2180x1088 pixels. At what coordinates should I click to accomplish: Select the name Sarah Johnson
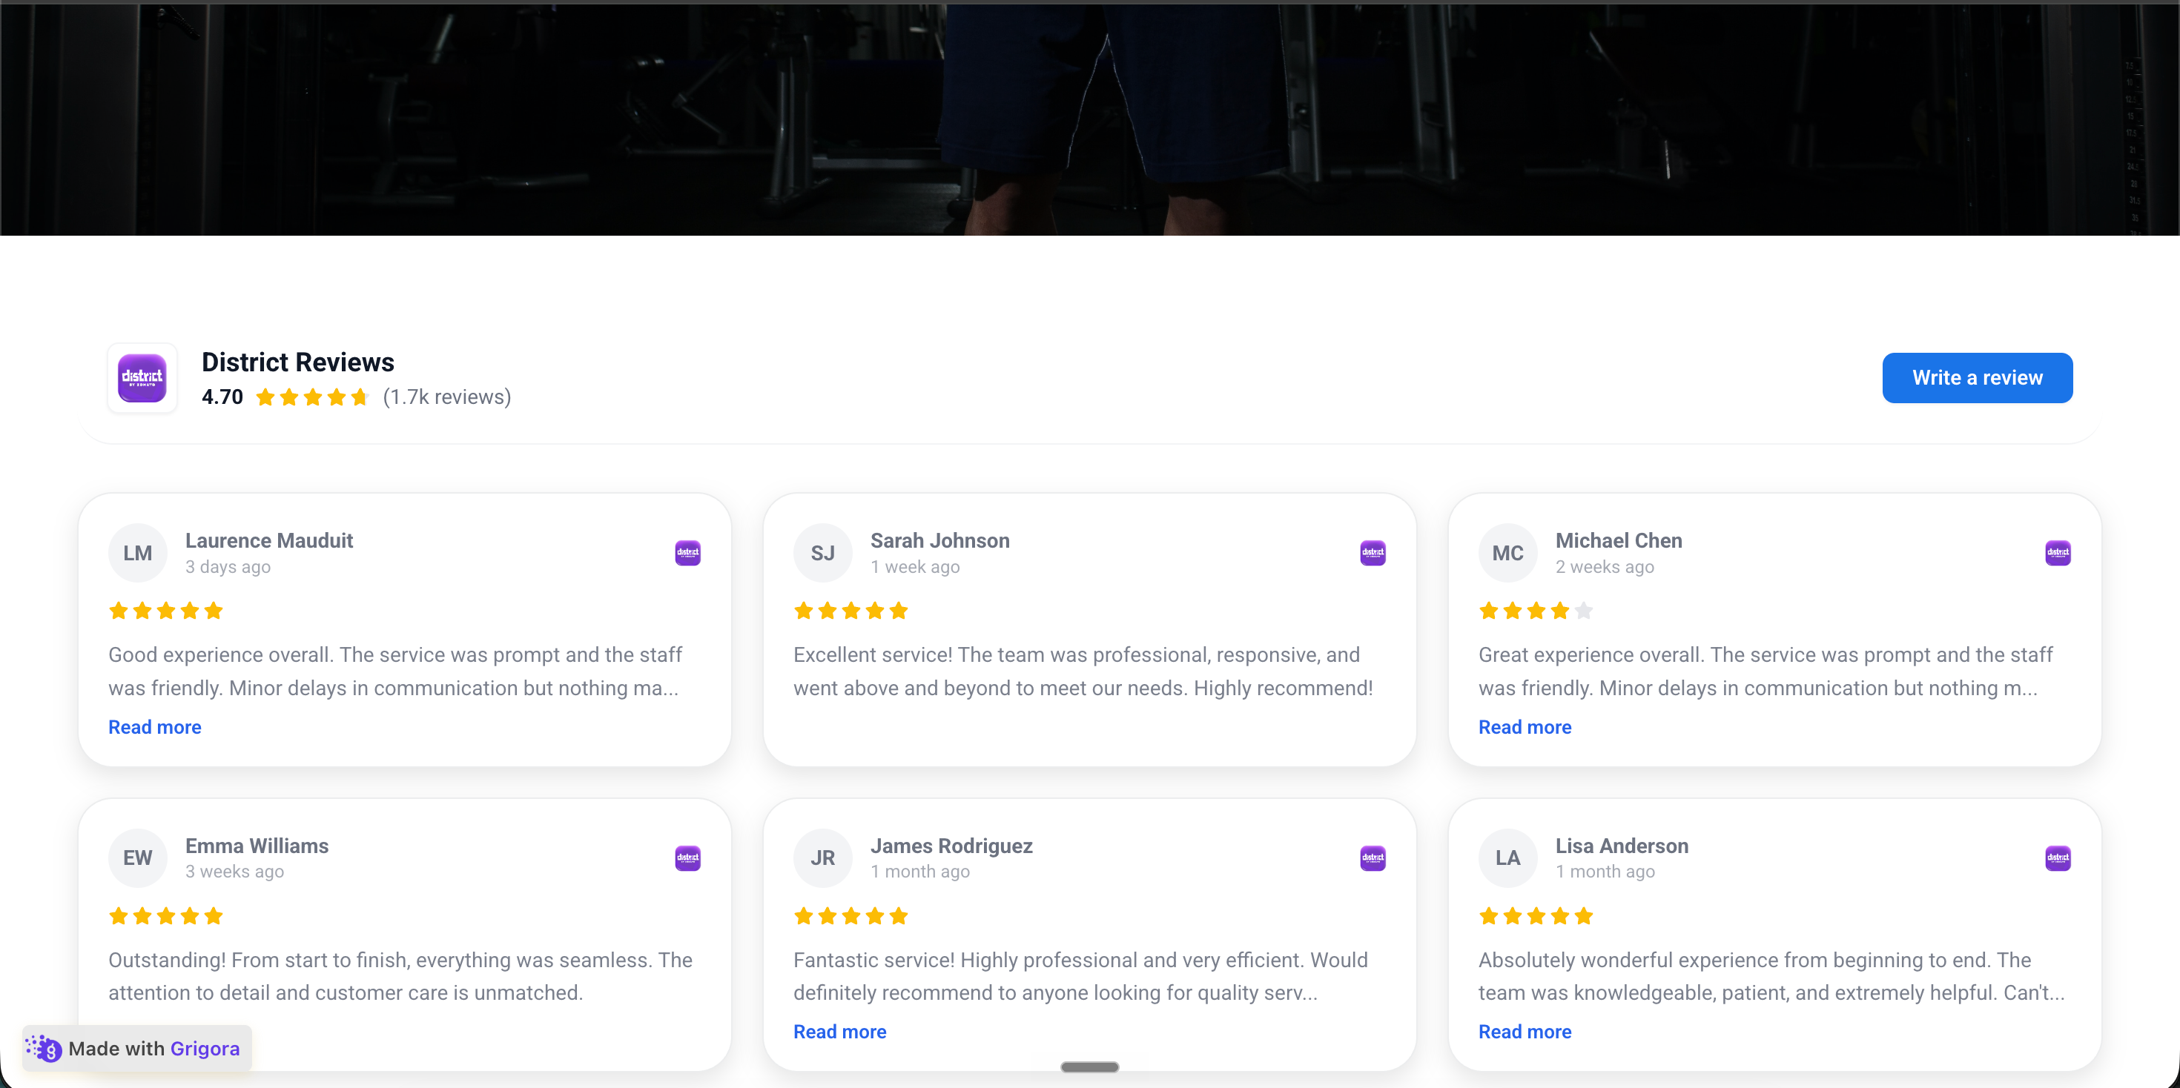pos(939,540)
